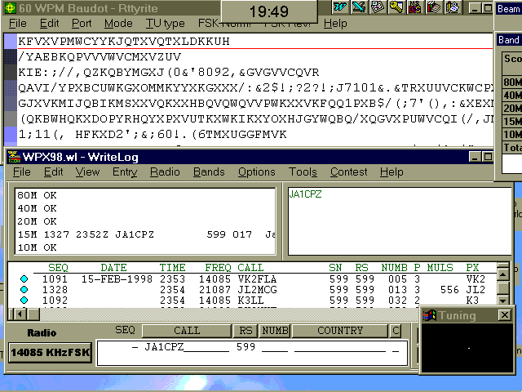Click the cyan marker for QSO 1092
522x392 pixels.
[24, 300]
